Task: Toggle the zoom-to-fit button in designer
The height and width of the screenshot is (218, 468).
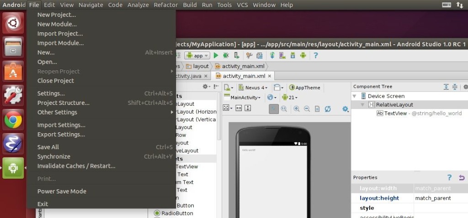Action: click(274, 109)
